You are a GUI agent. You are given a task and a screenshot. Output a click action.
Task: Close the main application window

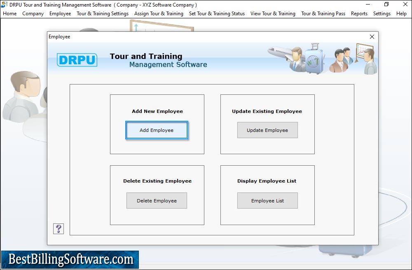[405, 5]
